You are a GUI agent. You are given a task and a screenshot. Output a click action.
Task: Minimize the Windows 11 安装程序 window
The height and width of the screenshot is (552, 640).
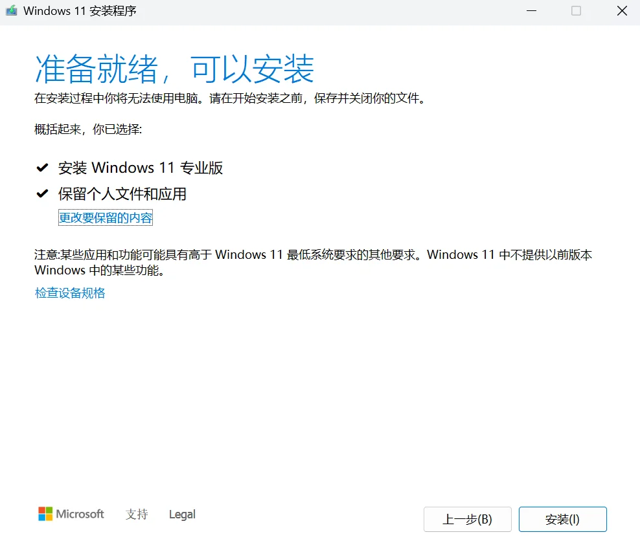(x=531, y=11)
